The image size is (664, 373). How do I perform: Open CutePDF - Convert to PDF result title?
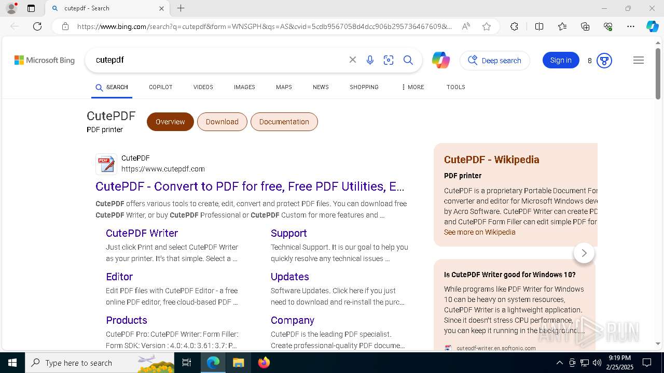[x=250, y=187]
